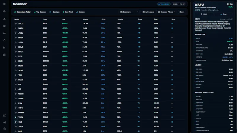Sort table by Gap column
This screenshot has width=237, height=133.
click(64, 19)
